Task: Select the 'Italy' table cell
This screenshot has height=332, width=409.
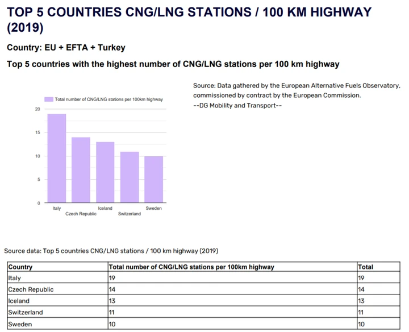Action: point(57,278)
